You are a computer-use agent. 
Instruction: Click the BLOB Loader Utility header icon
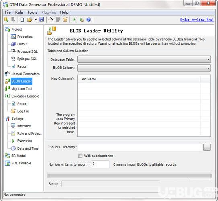click(x=52, y=30)
